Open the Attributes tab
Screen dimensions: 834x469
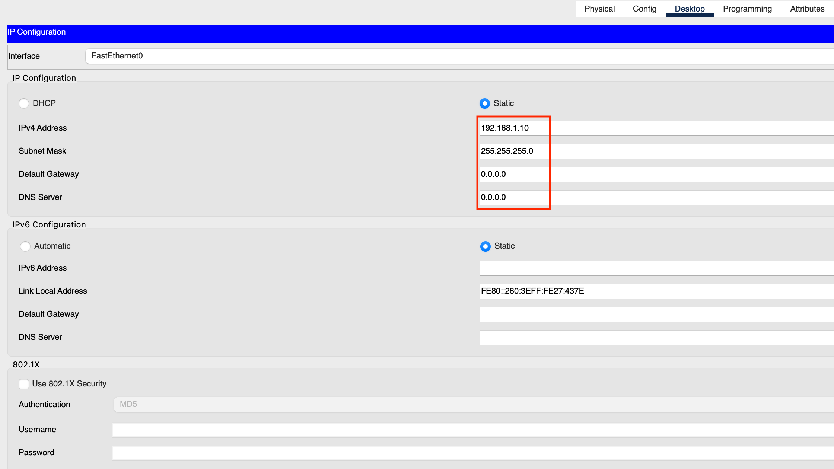[807, 9]
